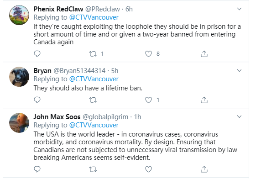Visit @CTVVancouver from John Max Soos's reply
Screen dimensions: 261x179
(x=94, y=125)
